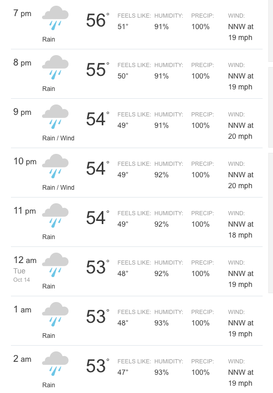
Task: Click the 47° feels like value at 2 am
Action: (123, 372)
